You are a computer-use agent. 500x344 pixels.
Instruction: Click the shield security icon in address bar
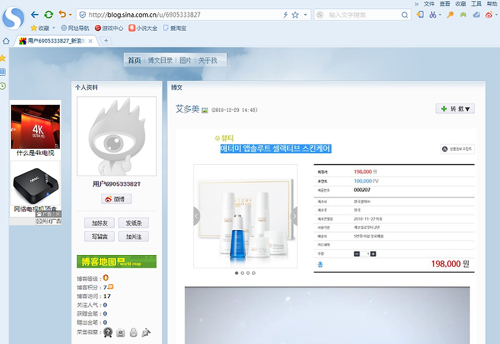(83, 15)
